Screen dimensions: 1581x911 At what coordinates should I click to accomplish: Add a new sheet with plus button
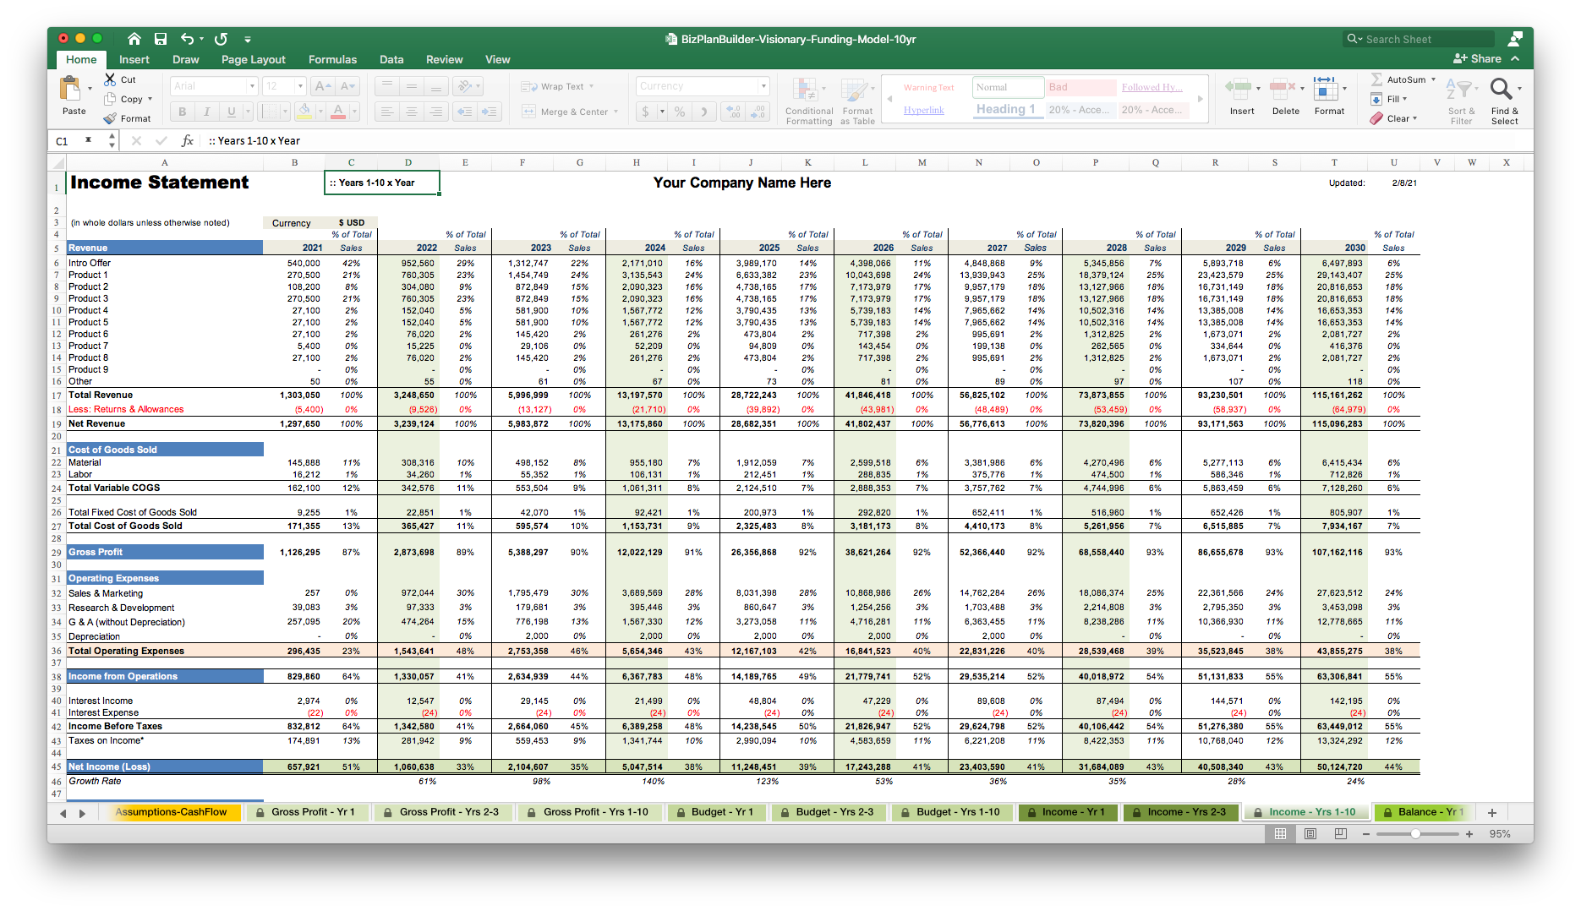click(x=1492, y=812)
